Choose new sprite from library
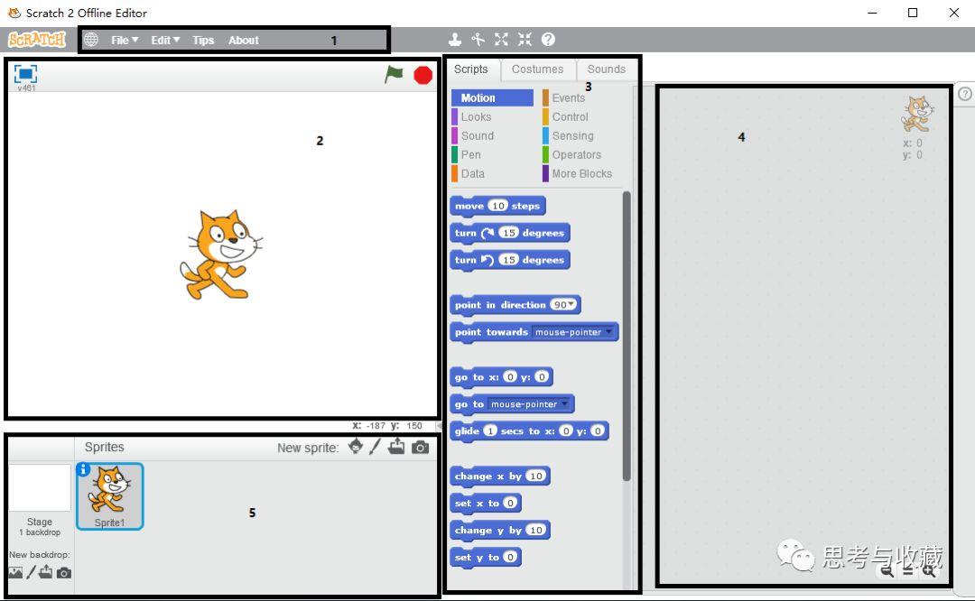 pos(356,447)
